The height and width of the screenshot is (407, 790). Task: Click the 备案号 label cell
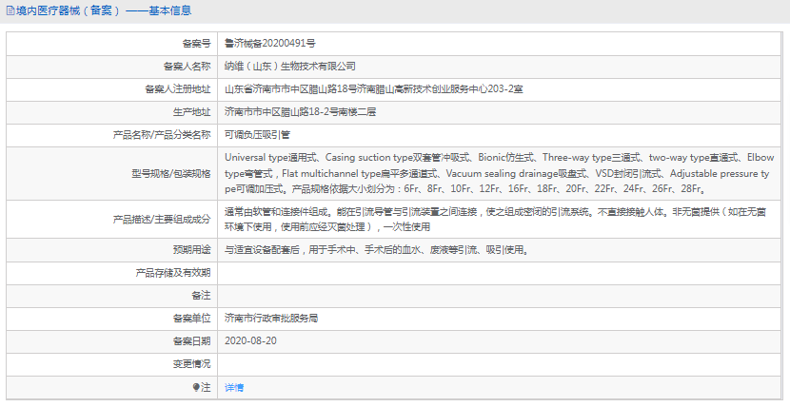click(x=112, y=44)
